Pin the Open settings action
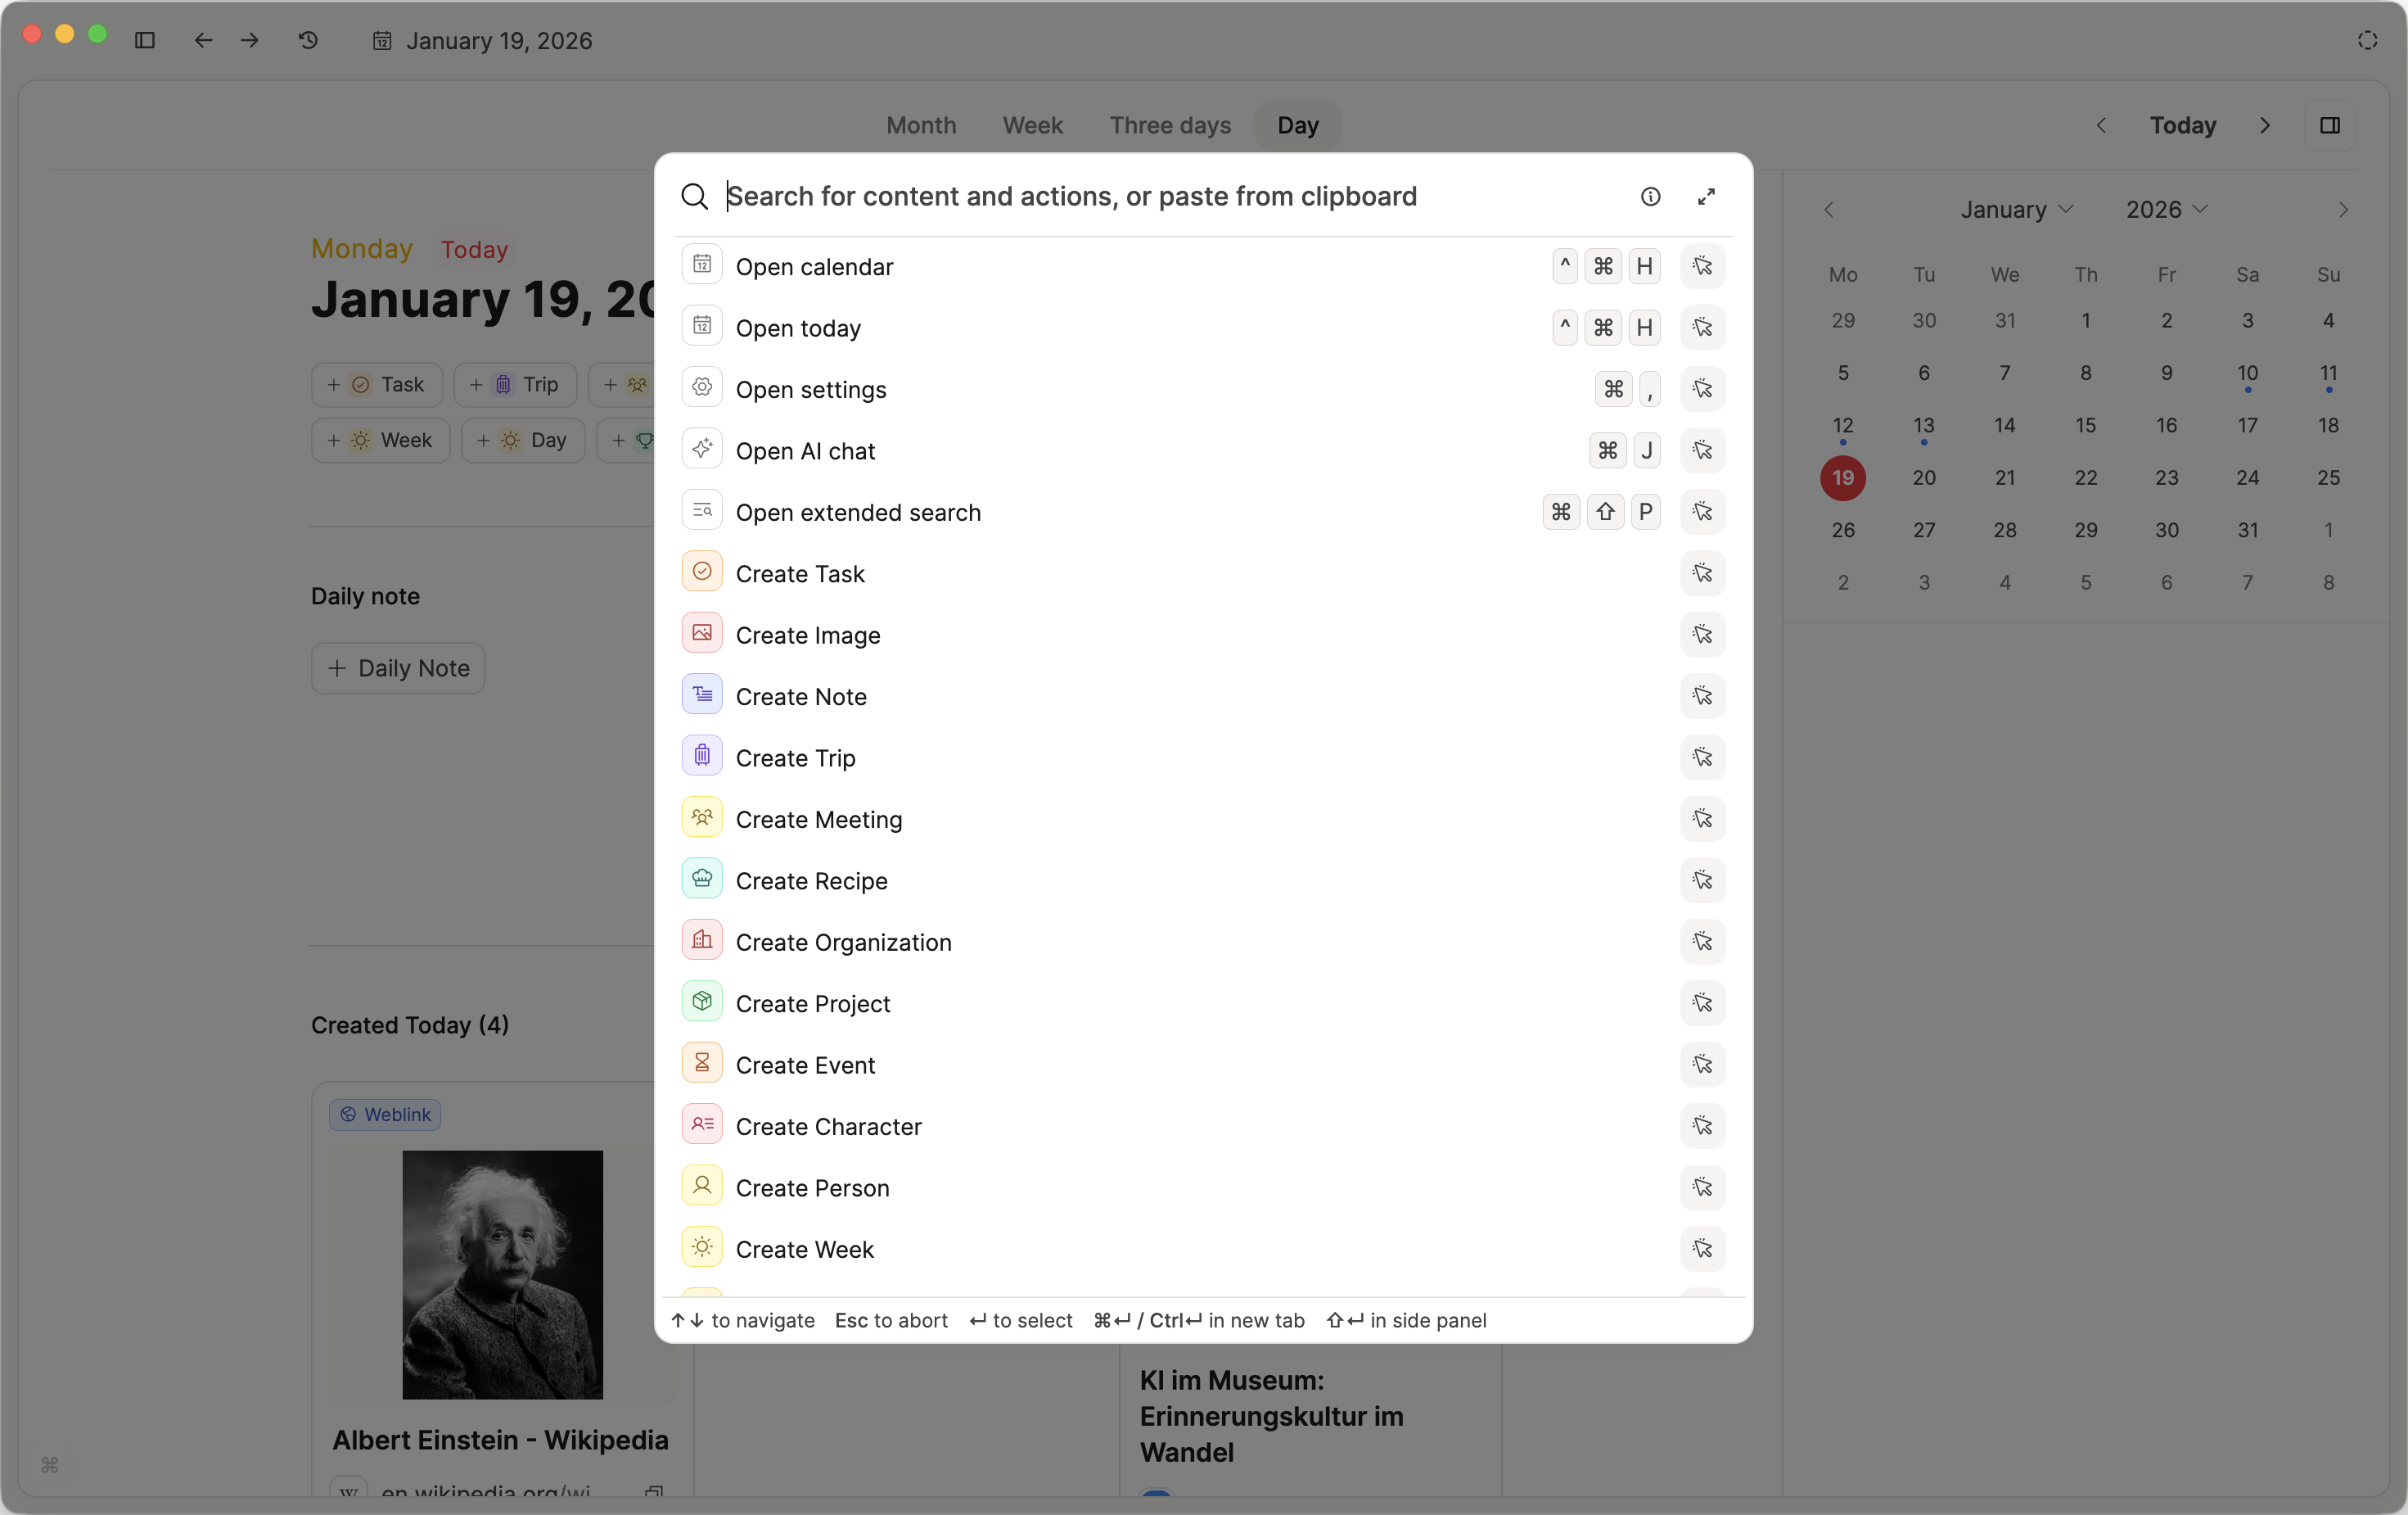Screen dimensions: 2408x1515 click(x=1702, y=389)
